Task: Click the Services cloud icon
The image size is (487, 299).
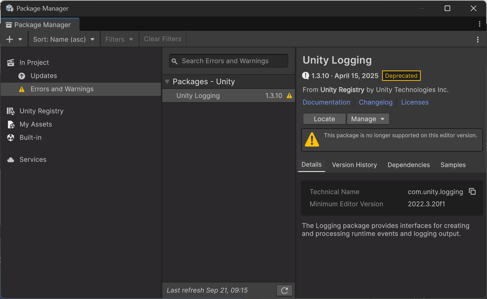Action: [11, 160]
